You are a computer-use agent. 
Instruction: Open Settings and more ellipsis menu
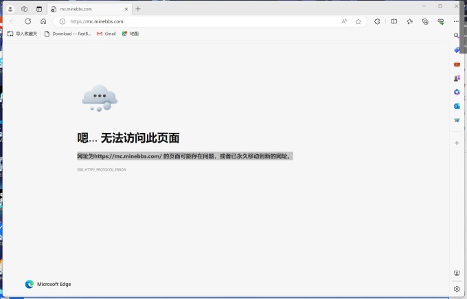click(456, 21)
